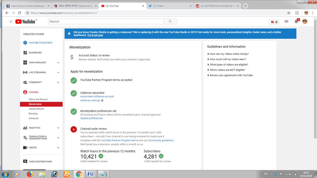Click 'Try it out now' in banner
Viewport: 317px width, 178px height.
95,35
